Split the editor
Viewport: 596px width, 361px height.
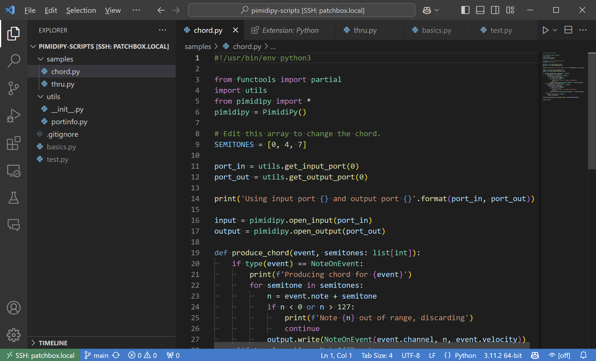pos(568,30)
